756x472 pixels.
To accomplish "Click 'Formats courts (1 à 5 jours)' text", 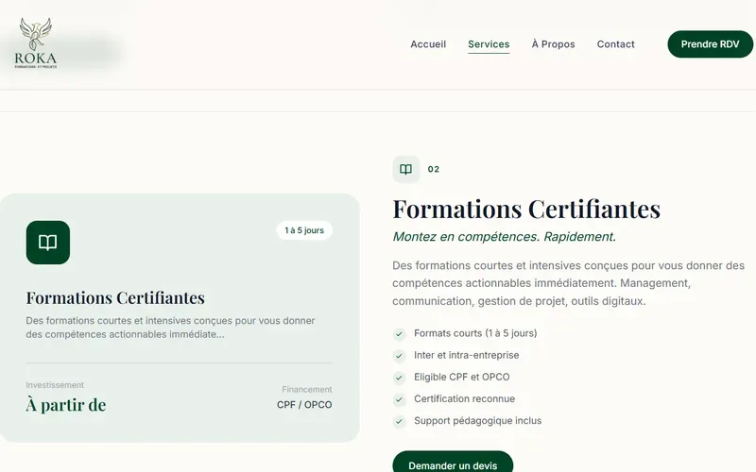I will point(475,333).
